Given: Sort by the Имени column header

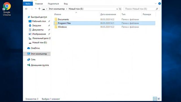Looking at the screenshot, I should tap(58, 14).
